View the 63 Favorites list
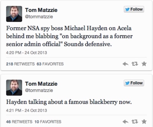 [50, 64]
